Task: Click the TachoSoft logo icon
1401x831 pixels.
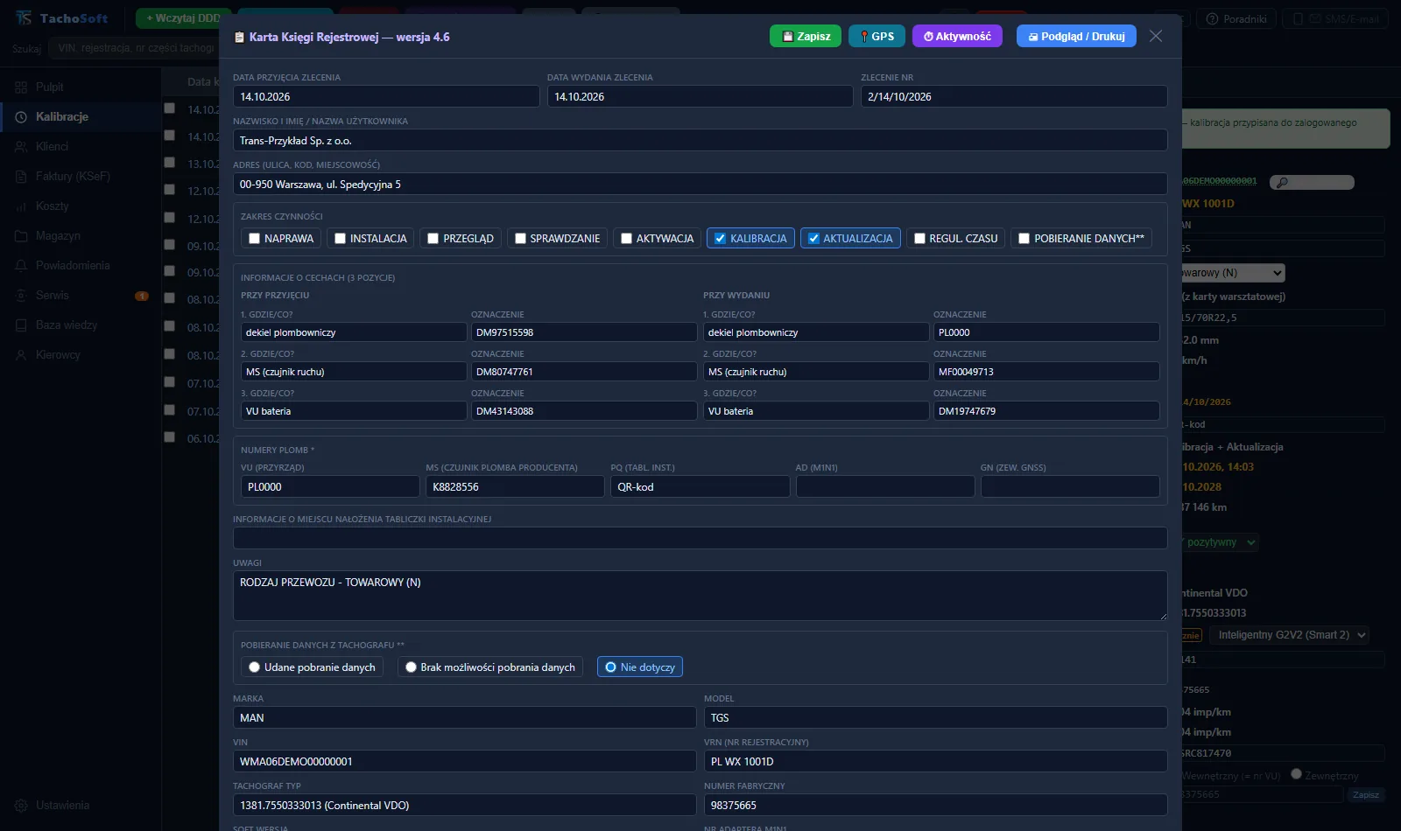Action: [24, 17]
